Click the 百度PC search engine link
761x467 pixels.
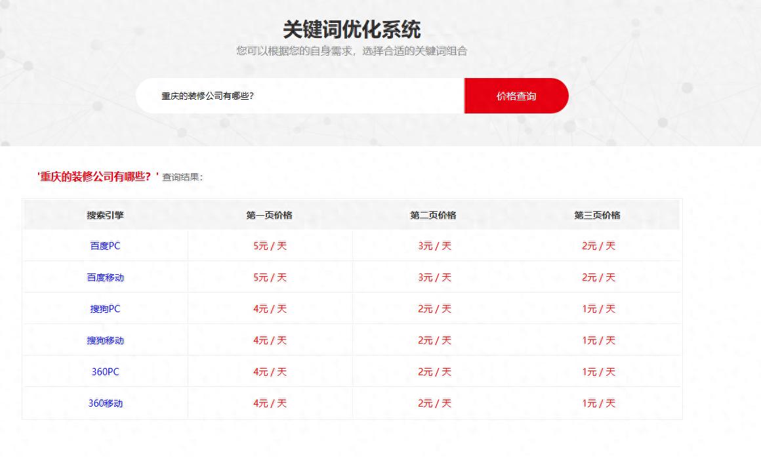pos(105,245)
